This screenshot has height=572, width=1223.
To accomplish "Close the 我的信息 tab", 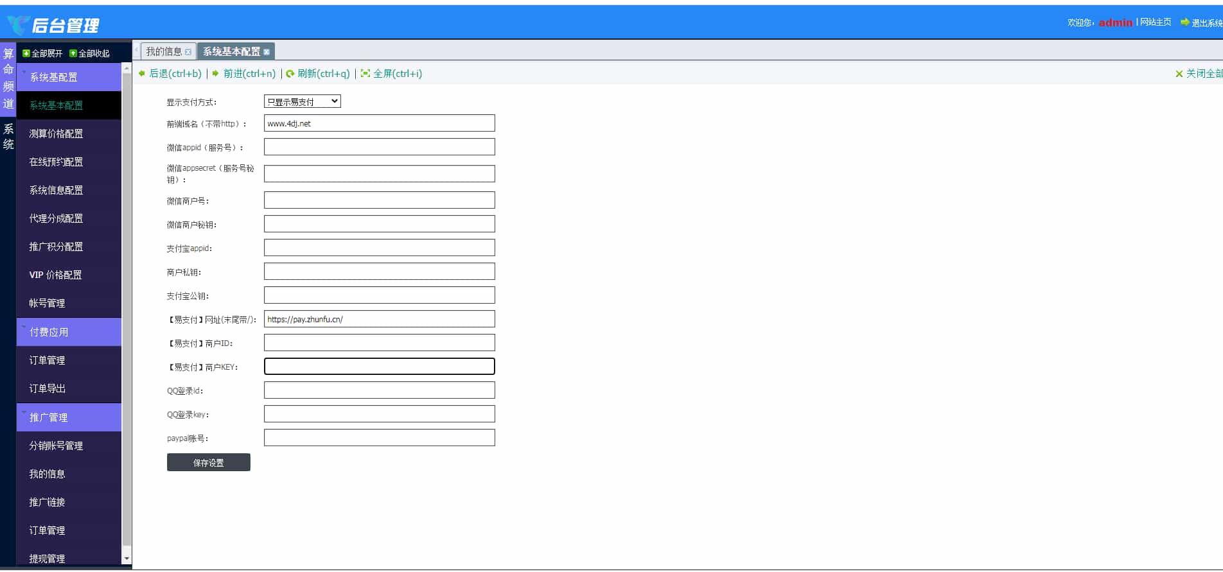I will point(188,52).
